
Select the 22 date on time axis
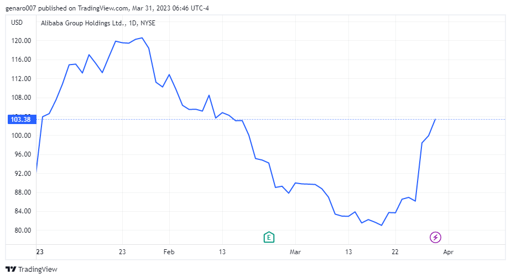point(395,252)
